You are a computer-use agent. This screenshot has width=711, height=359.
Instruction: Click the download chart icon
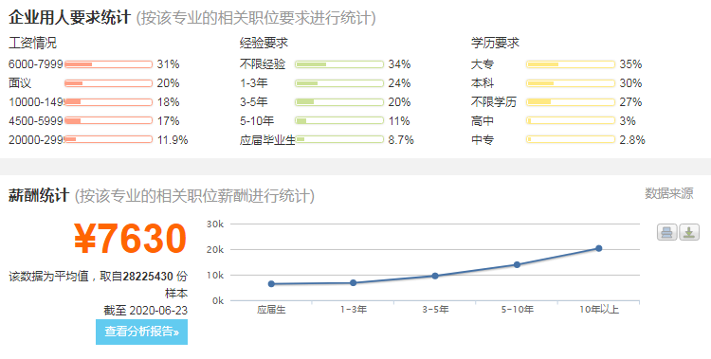689,232
